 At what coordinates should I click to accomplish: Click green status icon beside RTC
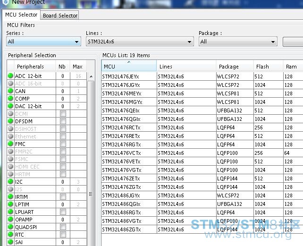pos(11,234)
